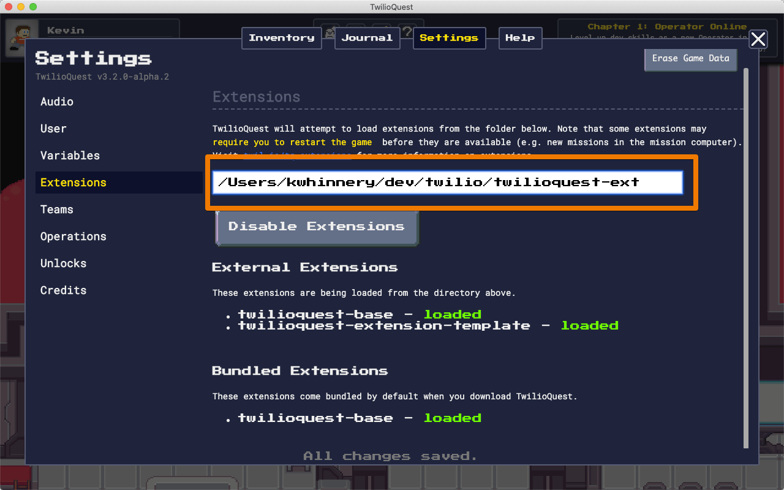Select Kevin's avatar portrait
784x490 pixels.
click(x=20, y=29)
